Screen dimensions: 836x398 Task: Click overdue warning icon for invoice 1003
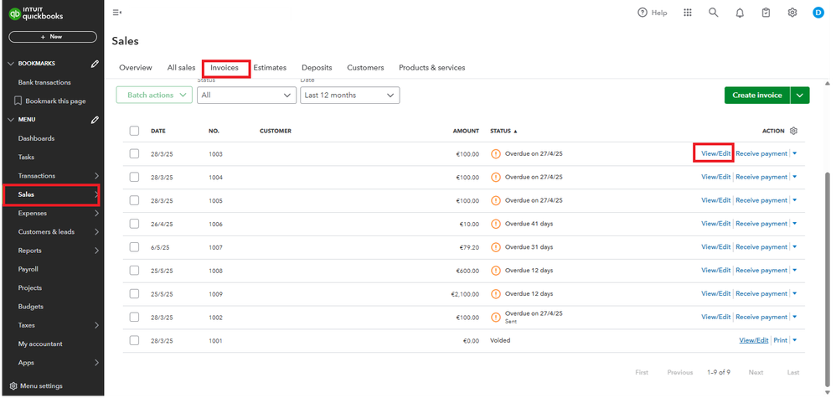click(496, 153)
